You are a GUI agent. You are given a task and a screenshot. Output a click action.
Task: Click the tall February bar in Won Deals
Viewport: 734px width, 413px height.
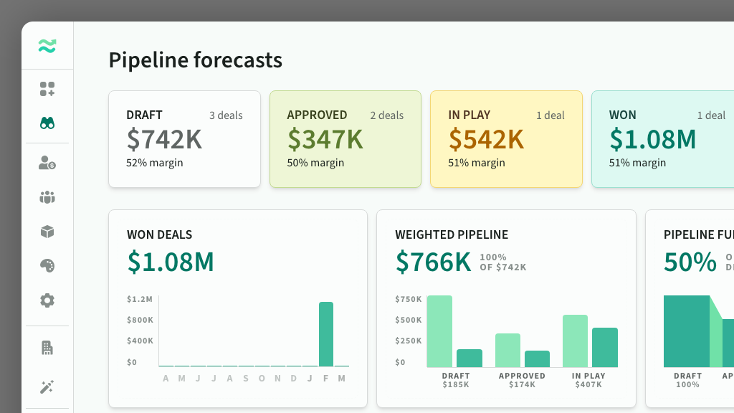coord(326,334)
